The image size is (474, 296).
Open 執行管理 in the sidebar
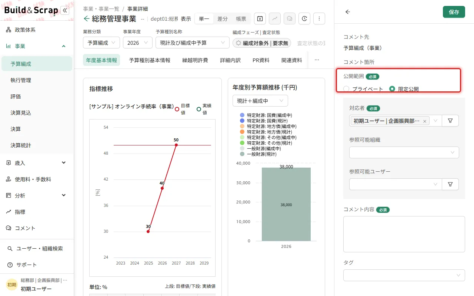[x=37, y=80]
